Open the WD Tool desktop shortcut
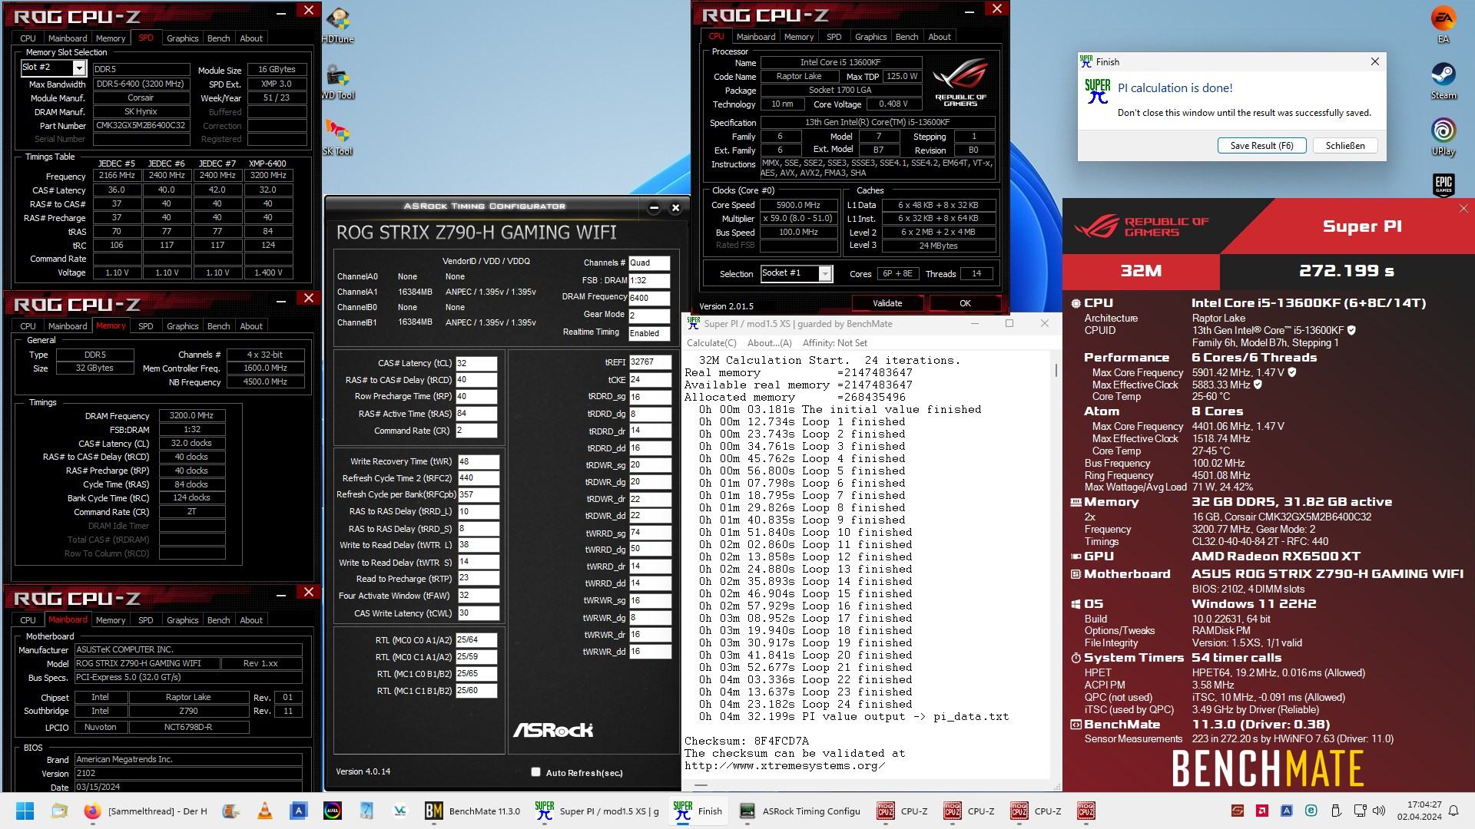The image size is (1475, 829). click(x=337, y=81)
